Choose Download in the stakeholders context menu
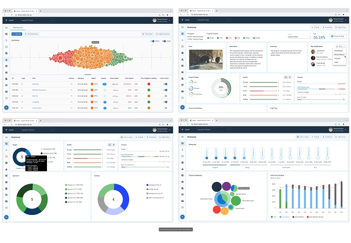This screenshot has height=243, width=351. click(x=339, y=51)
